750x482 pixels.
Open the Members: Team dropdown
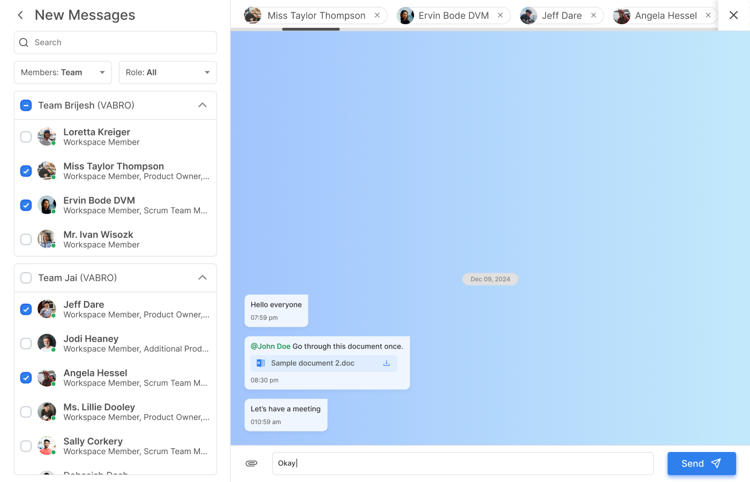click(x=63, y=72)
